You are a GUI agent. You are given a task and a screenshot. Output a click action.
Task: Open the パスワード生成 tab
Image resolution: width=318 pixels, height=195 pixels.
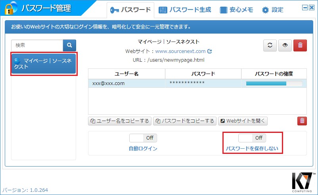[185, 10]
